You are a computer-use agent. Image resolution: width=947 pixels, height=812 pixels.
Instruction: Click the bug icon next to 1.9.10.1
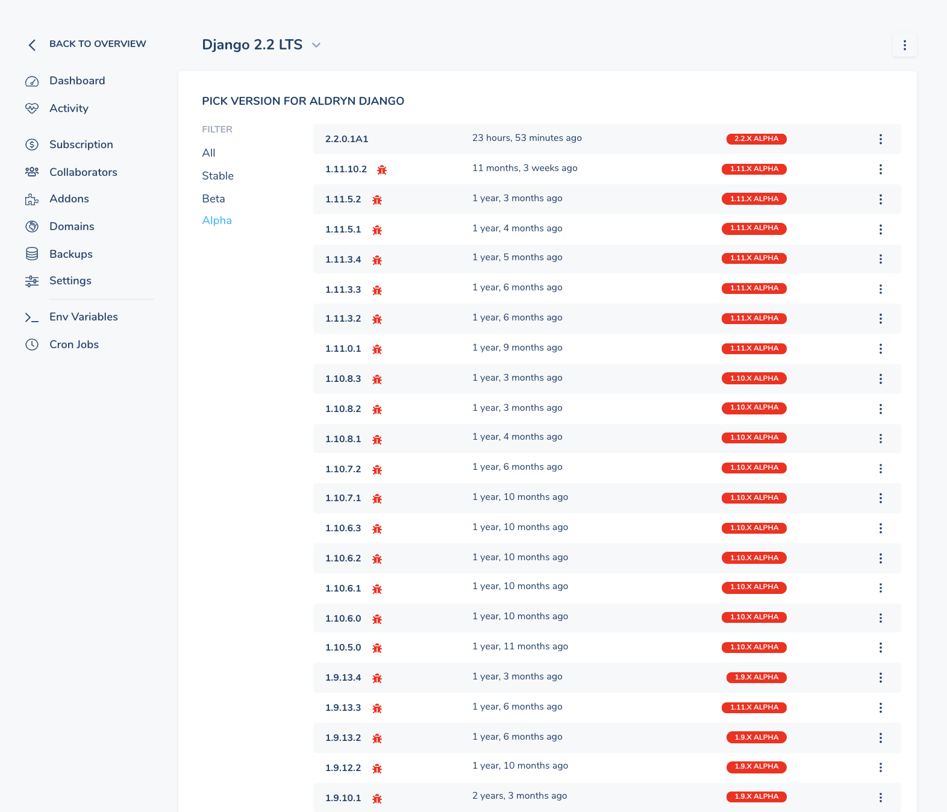pos(377,799)
